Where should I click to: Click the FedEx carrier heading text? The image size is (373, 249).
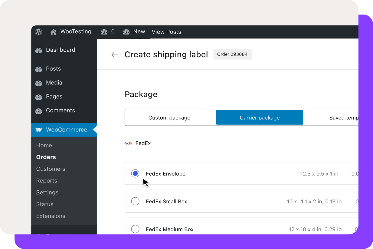click(143, 143)
